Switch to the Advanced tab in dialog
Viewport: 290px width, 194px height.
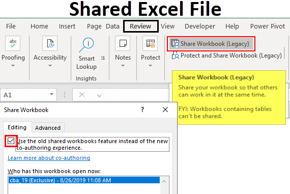click(48, 128)
